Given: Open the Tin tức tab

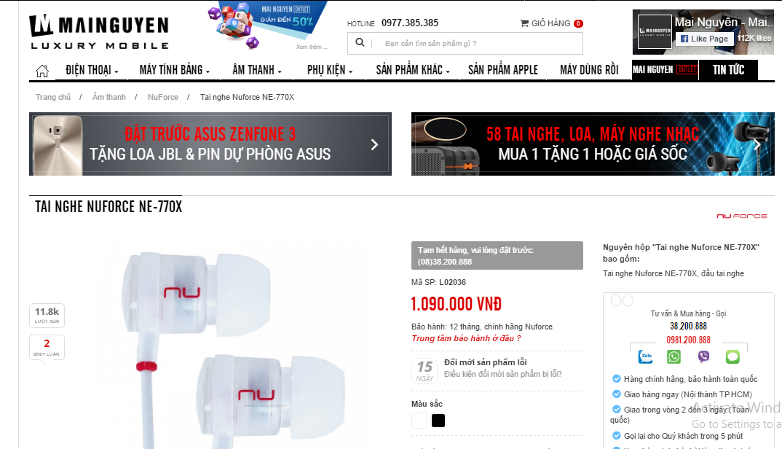Looking at the screenshot, I should click(x=728, y=70).
